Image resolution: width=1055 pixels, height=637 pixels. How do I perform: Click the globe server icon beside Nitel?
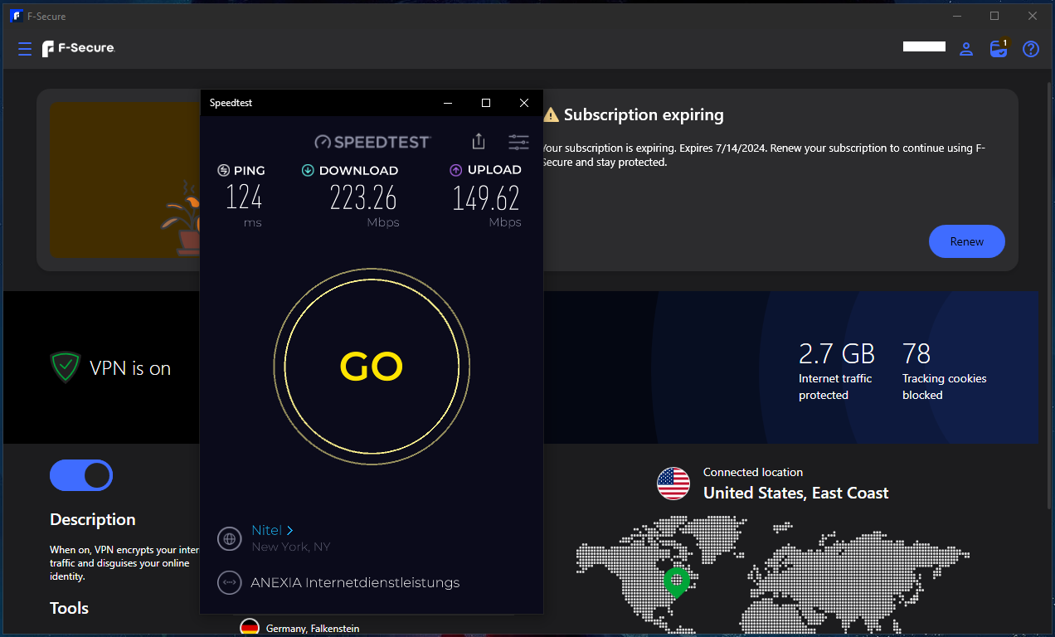pyautogui.click(x=230, y=538)
